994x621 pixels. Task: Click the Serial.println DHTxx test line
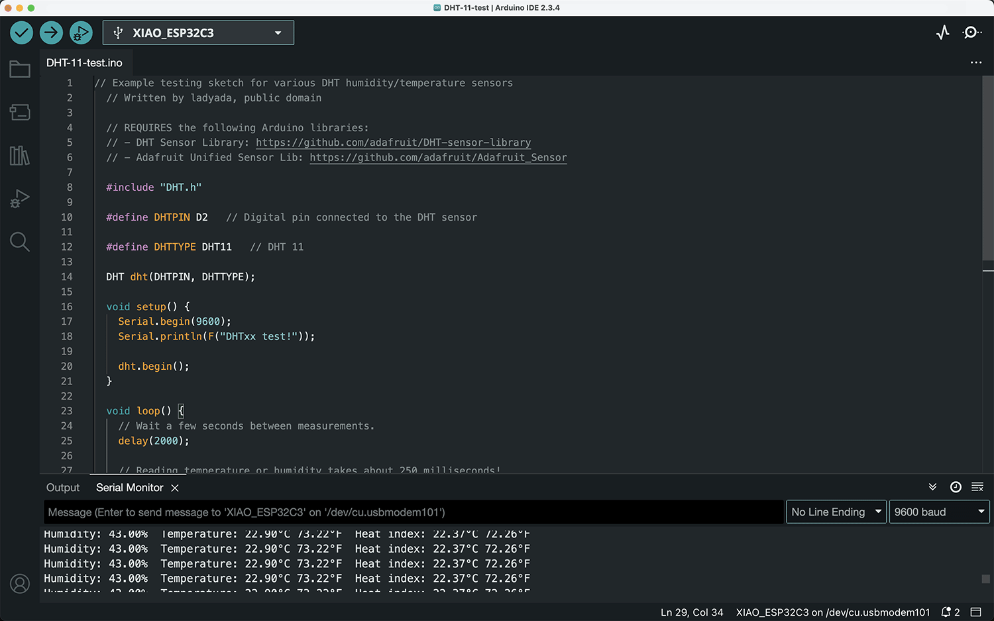(217, 337)
